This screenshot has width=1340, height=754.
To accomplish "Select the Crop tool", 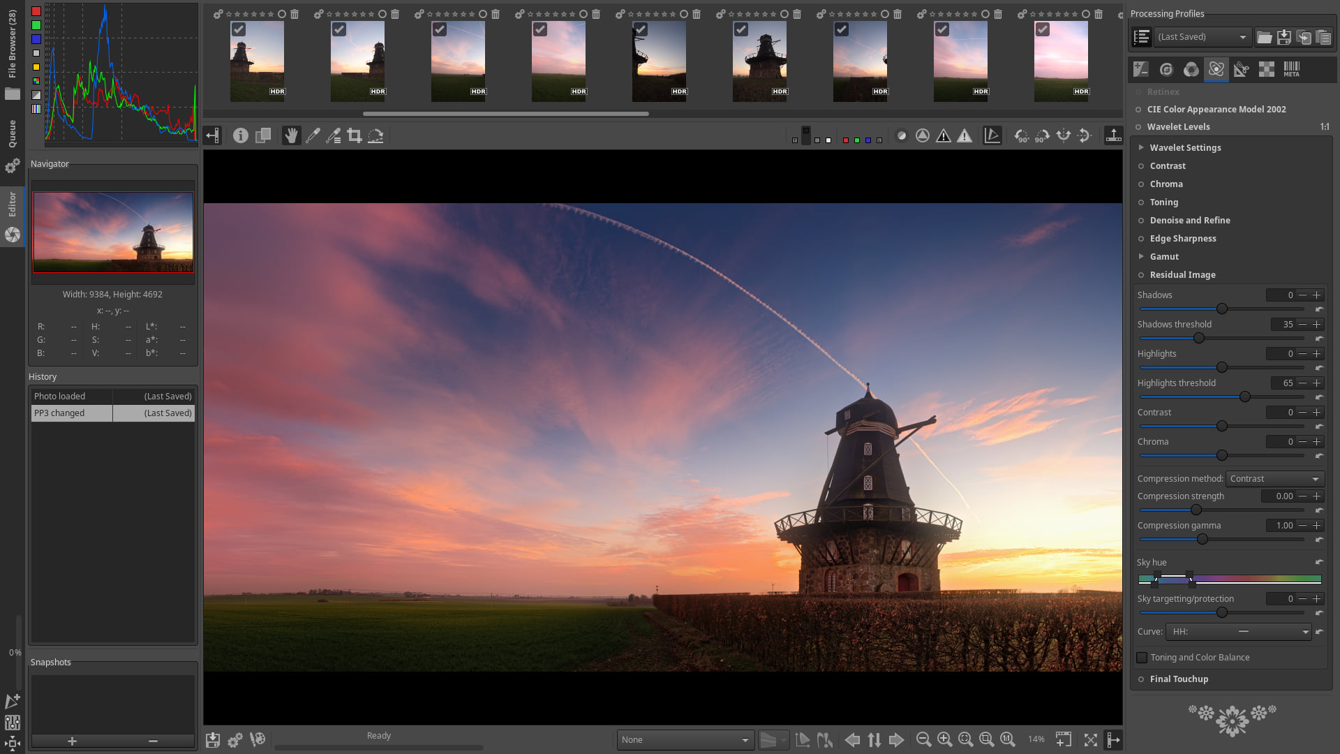I will [x=355, y=135].
